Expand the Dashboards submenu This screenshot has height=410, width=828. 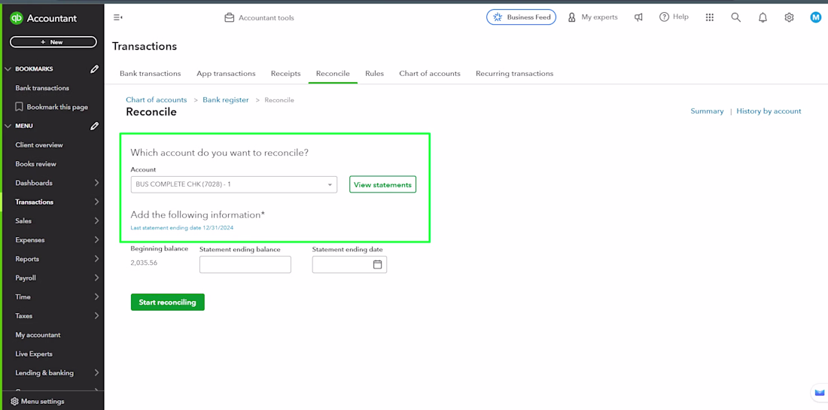click(x=96, y=183)
